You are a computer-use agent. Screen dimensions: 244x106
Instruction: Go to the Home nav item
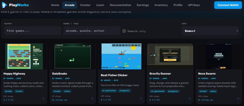(55, 5)
